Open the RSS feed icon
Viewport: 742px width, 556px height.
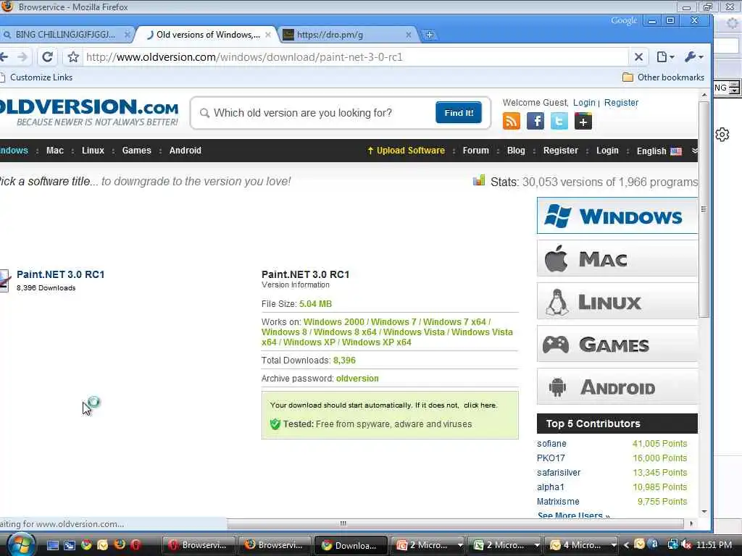[x=511, y=121]
